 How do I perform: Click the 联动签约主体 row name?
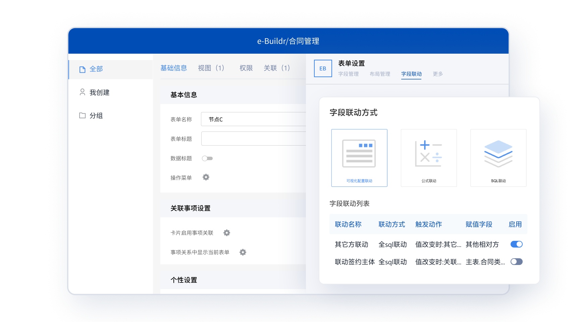point(355,262)
